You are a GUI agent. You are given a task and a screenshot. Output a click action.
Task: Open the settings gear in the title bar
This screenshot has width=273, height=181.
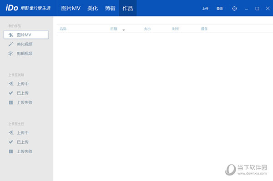[x=234, y=8]
